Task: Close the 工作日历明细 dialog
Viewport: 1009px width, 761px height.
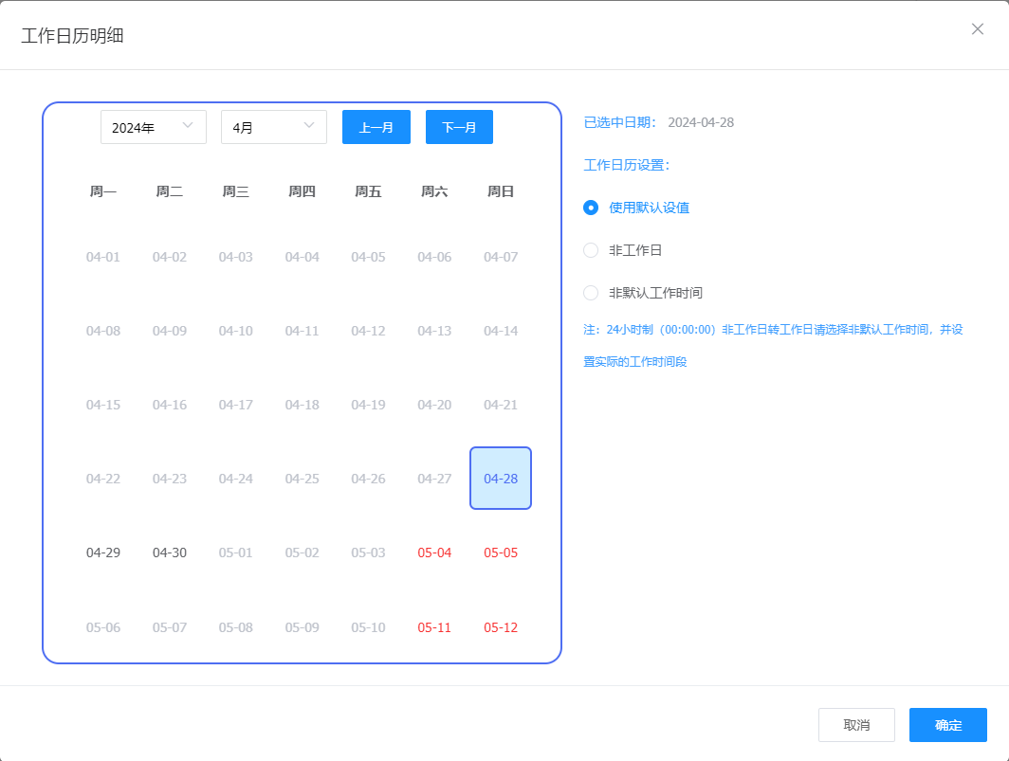Action: tap(978, 29)
